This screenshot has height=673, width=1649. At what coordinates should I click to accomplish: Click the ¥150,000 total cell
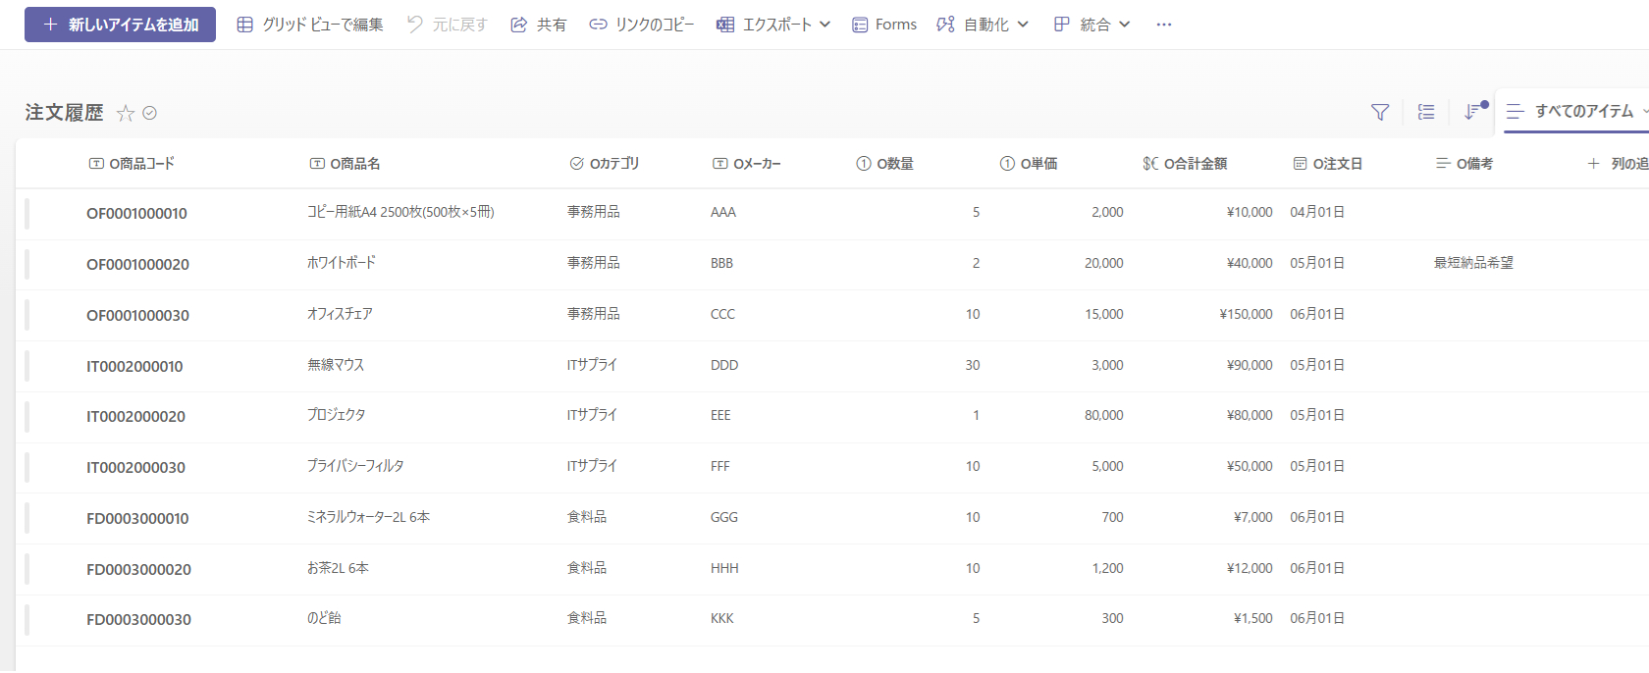[x=1246, y=314]
